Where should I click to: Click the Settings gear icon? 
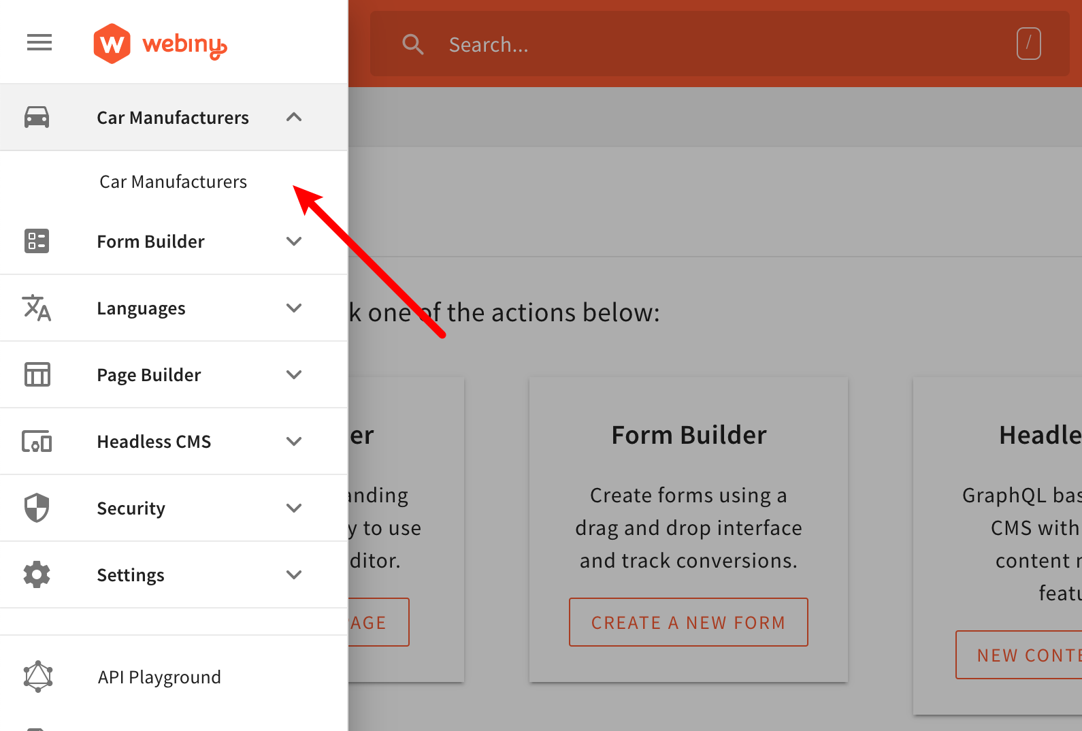[x=37, y=574]
